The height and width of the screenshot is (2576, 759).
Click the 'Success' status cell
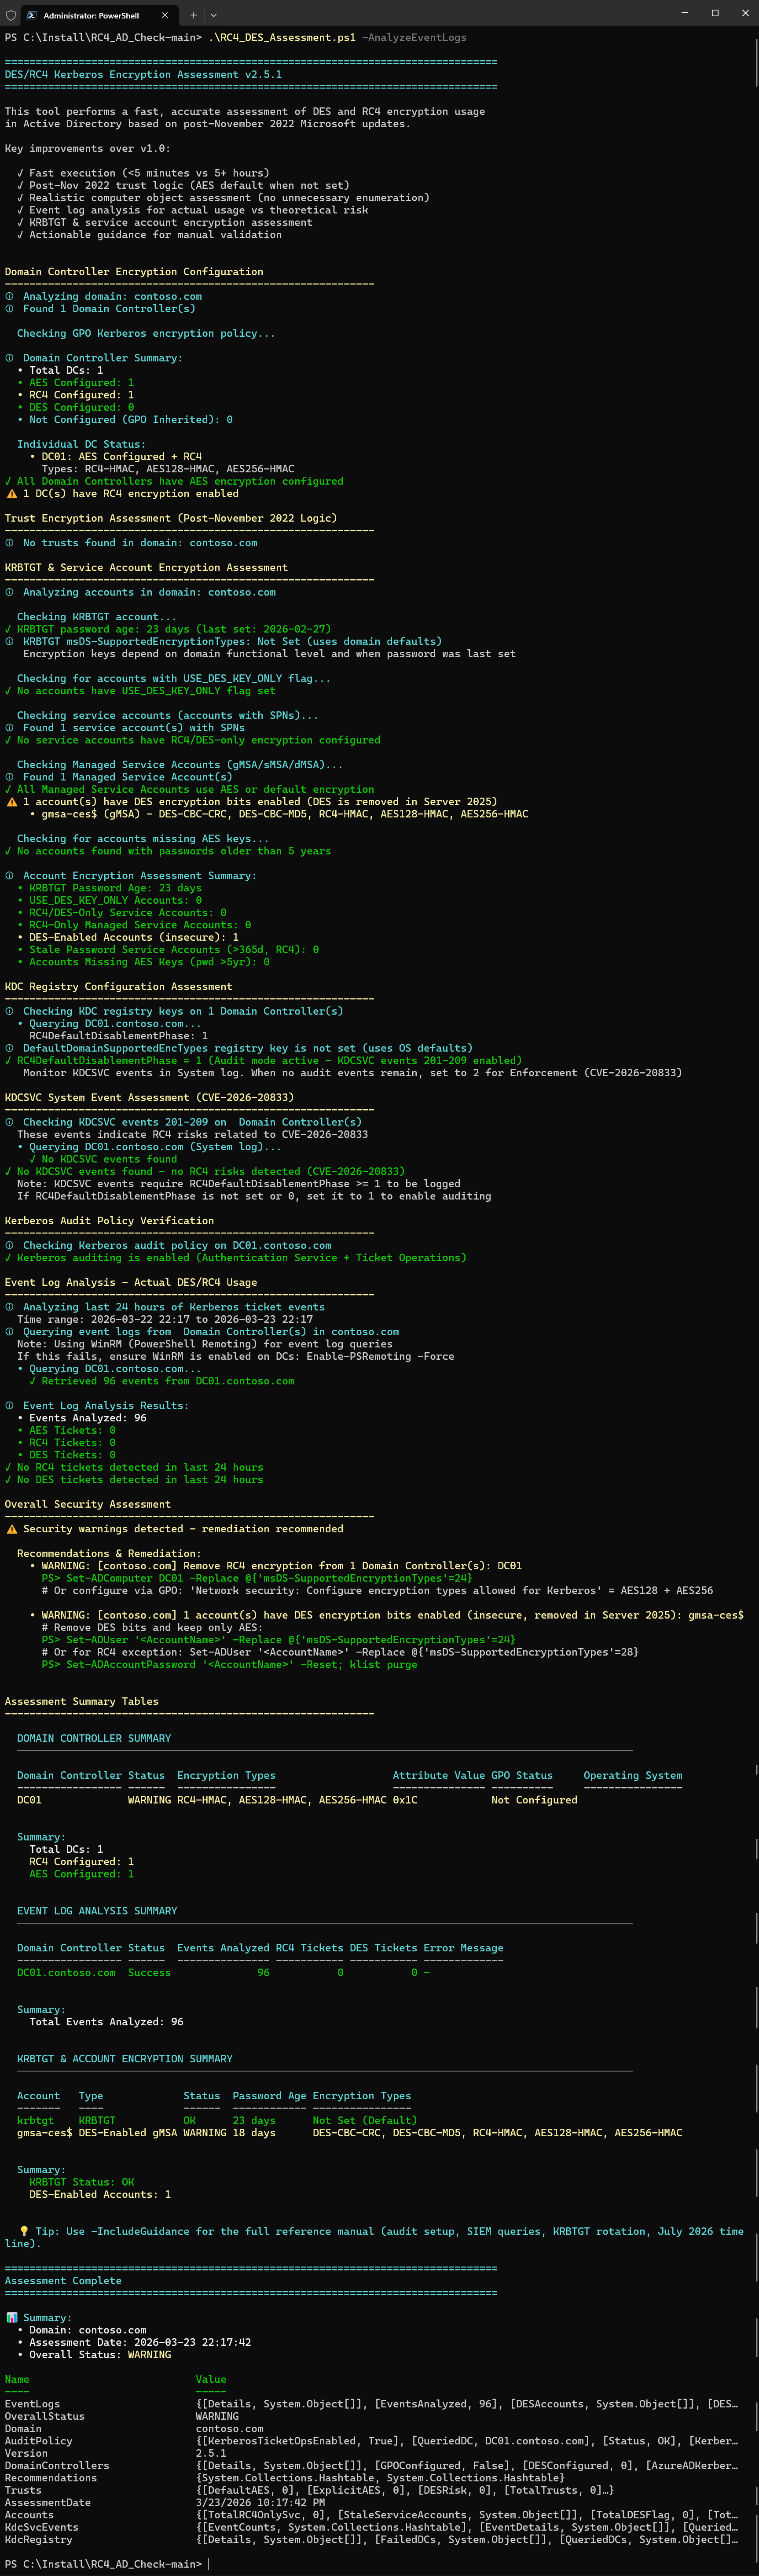point(149,1973)
